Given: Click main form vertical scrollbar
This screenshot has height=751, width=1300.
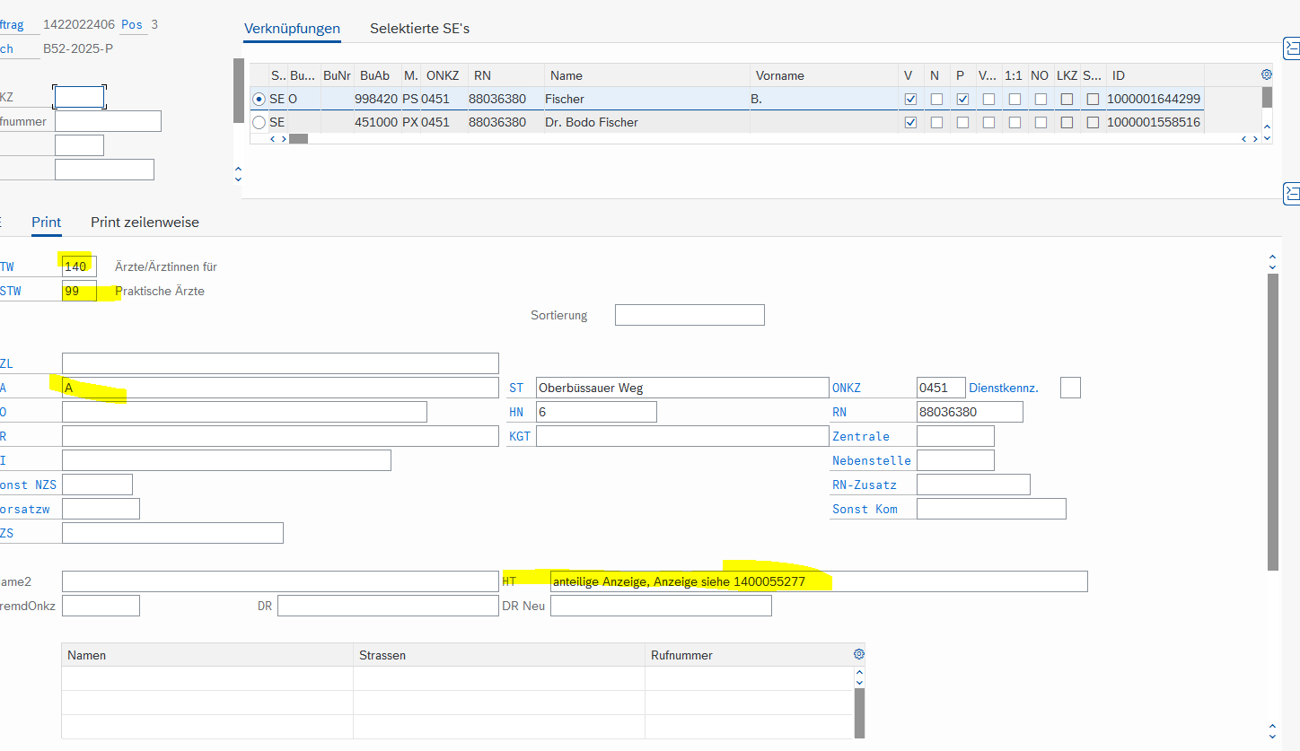Looking at the screenshot, I should pyautogui.click(x=1272, y=422).
